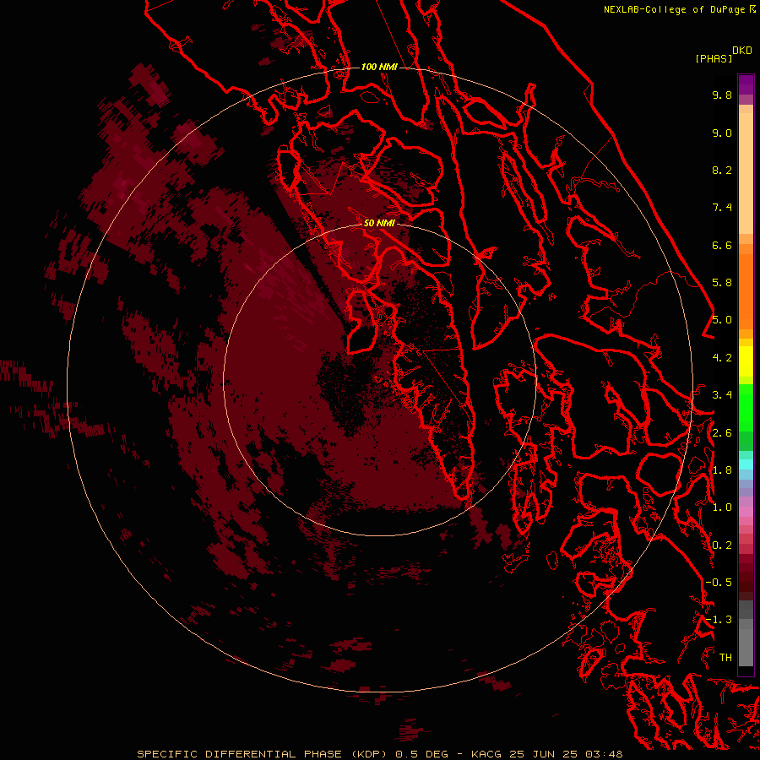Click the 1.0 legend value

[722, 508]
